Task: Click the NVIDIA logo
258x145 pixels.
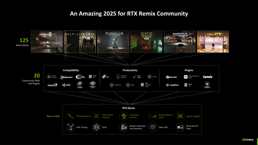Action: click(248, 140)
